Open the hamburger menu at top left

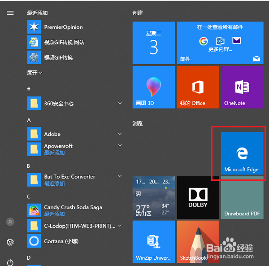(x=10, y=13)
